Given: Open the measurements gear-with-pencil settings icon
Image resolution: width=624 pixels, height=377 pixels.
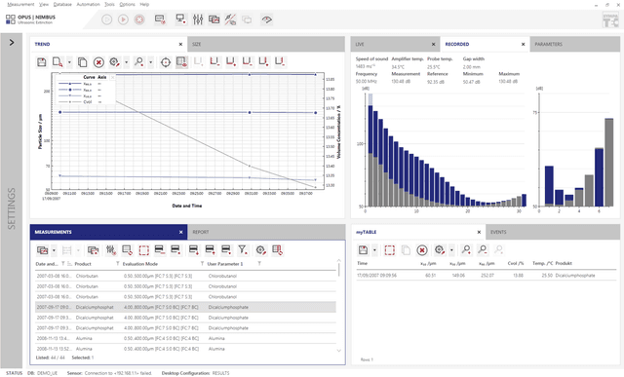Looking at the screenshot, I should pos(260,249).
